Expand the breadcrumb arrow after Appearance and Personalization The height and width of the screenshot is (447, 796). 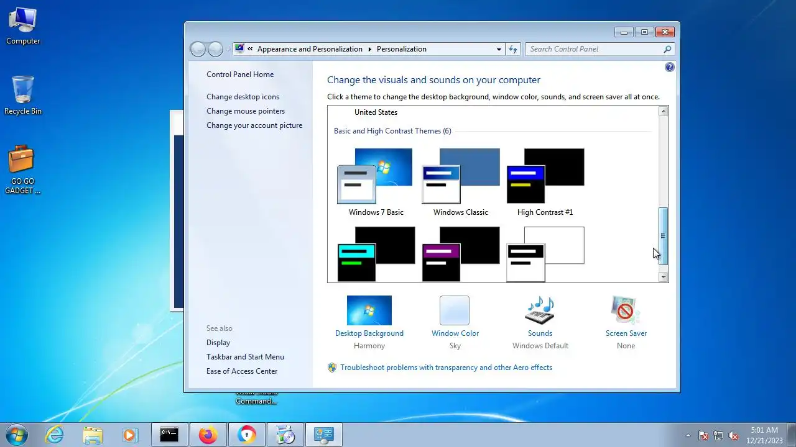(369, 49)
